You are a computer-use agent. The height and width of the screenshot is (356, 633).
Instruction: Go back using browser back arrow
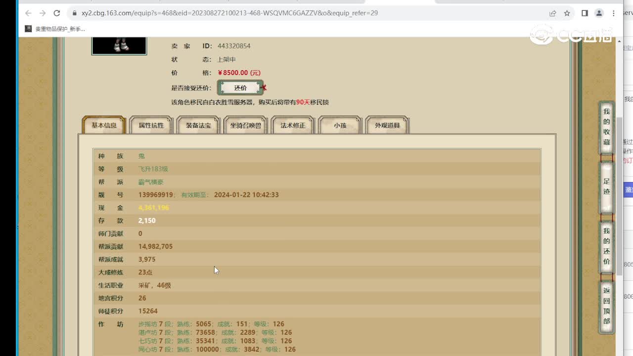pos(28,13)
